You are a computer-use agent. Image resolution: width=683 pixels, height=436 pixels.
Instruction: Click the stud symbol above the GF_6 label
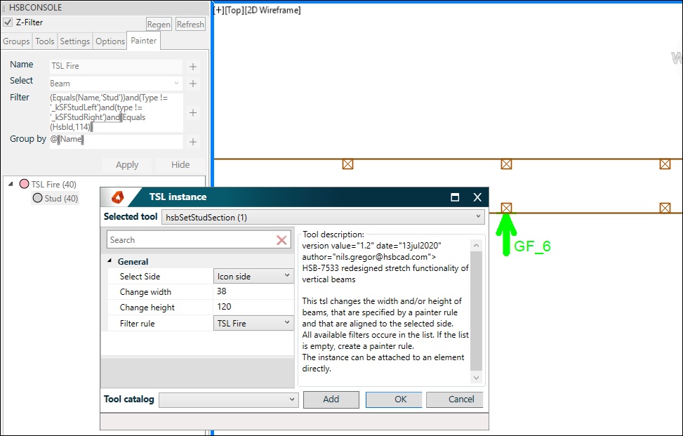(506, 208)
